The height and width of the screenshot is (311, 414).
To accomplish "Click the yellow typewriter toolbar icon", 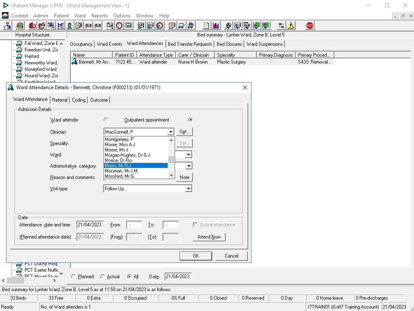I will pyautogui.click(x=20, y=26).
